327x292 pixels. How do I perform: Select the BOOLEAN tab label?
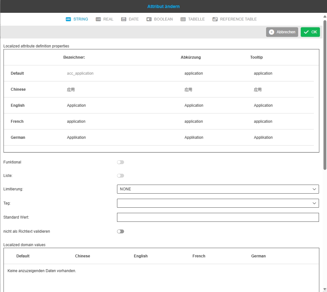click(163, 19)
